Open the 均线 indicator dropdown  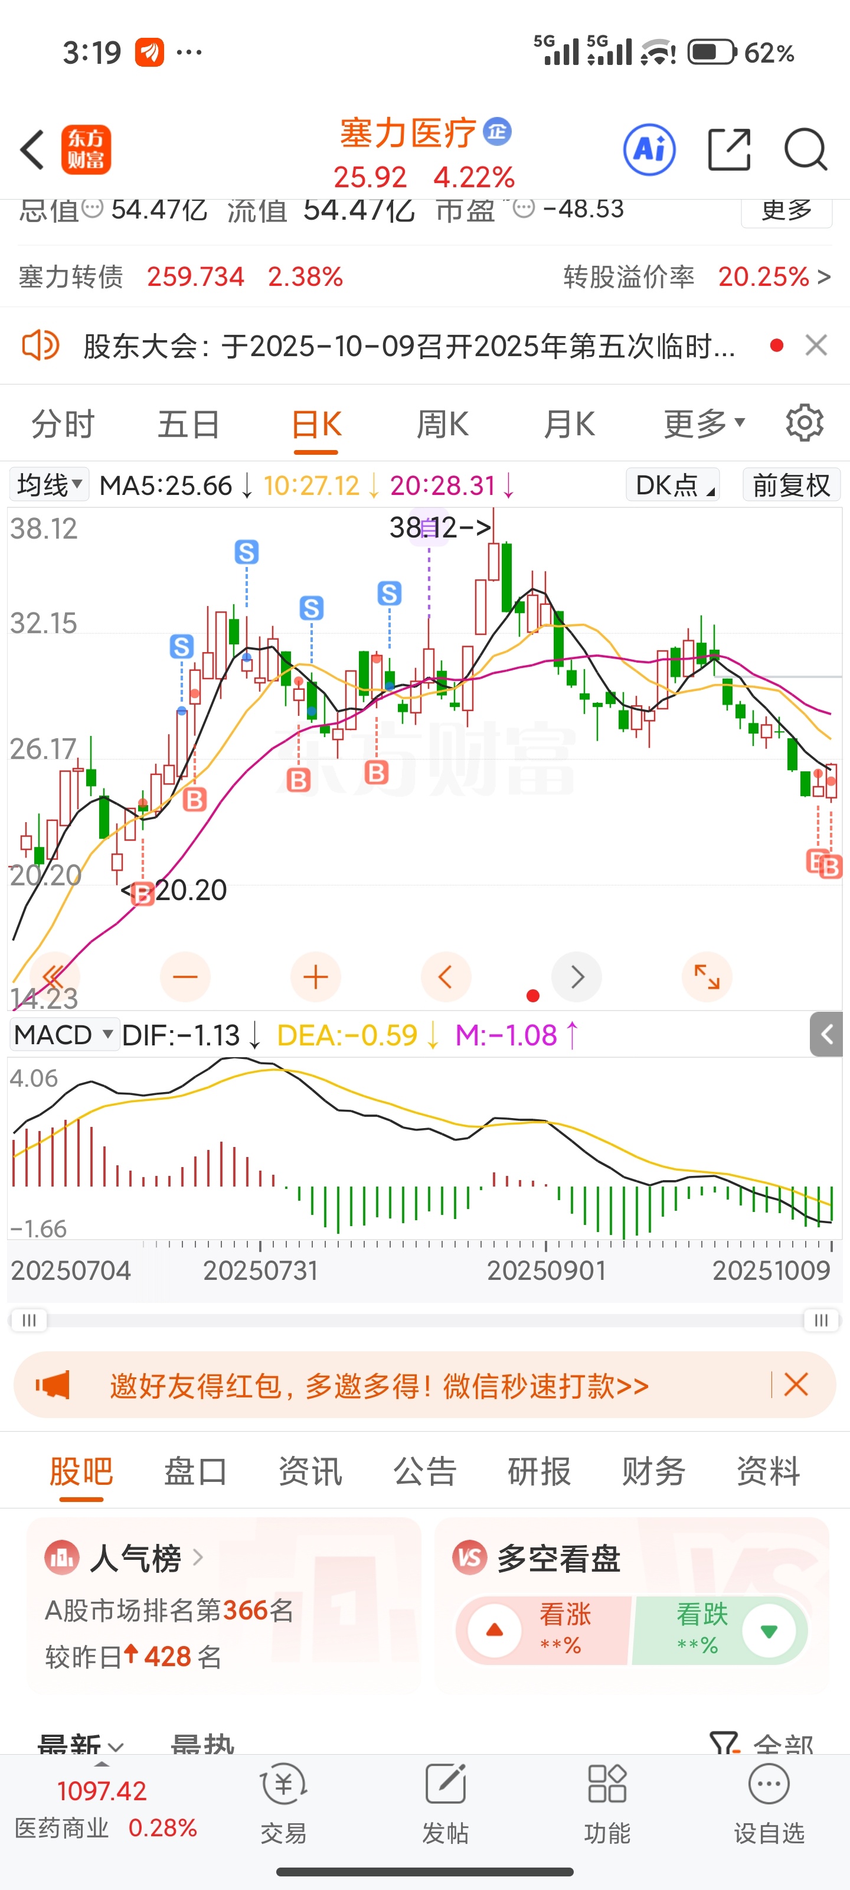[x=49, y=484]
